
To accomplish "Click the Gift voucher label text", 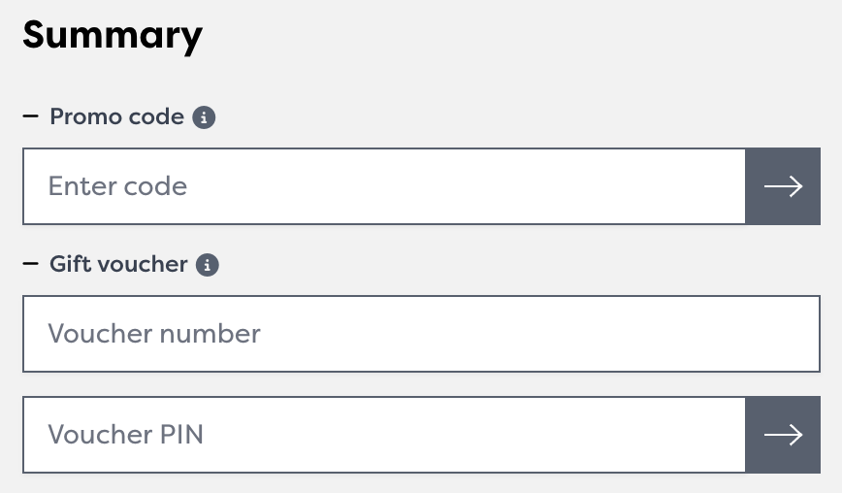I will [x=118, y=264].
